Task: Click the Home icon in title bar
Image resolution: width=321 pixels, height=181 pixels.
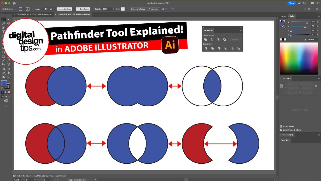Action: [x=14, y=3]
